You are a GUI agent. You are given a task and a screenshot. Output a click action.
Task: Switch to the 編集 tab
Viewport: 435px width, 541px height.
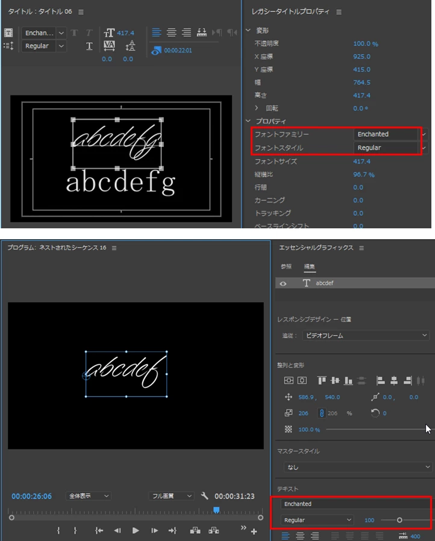[309, 266]
